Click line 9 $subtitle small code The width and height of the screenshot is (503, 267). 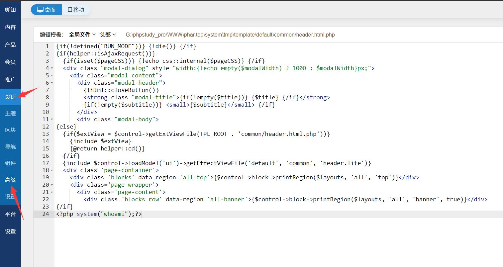click(179, 105)
